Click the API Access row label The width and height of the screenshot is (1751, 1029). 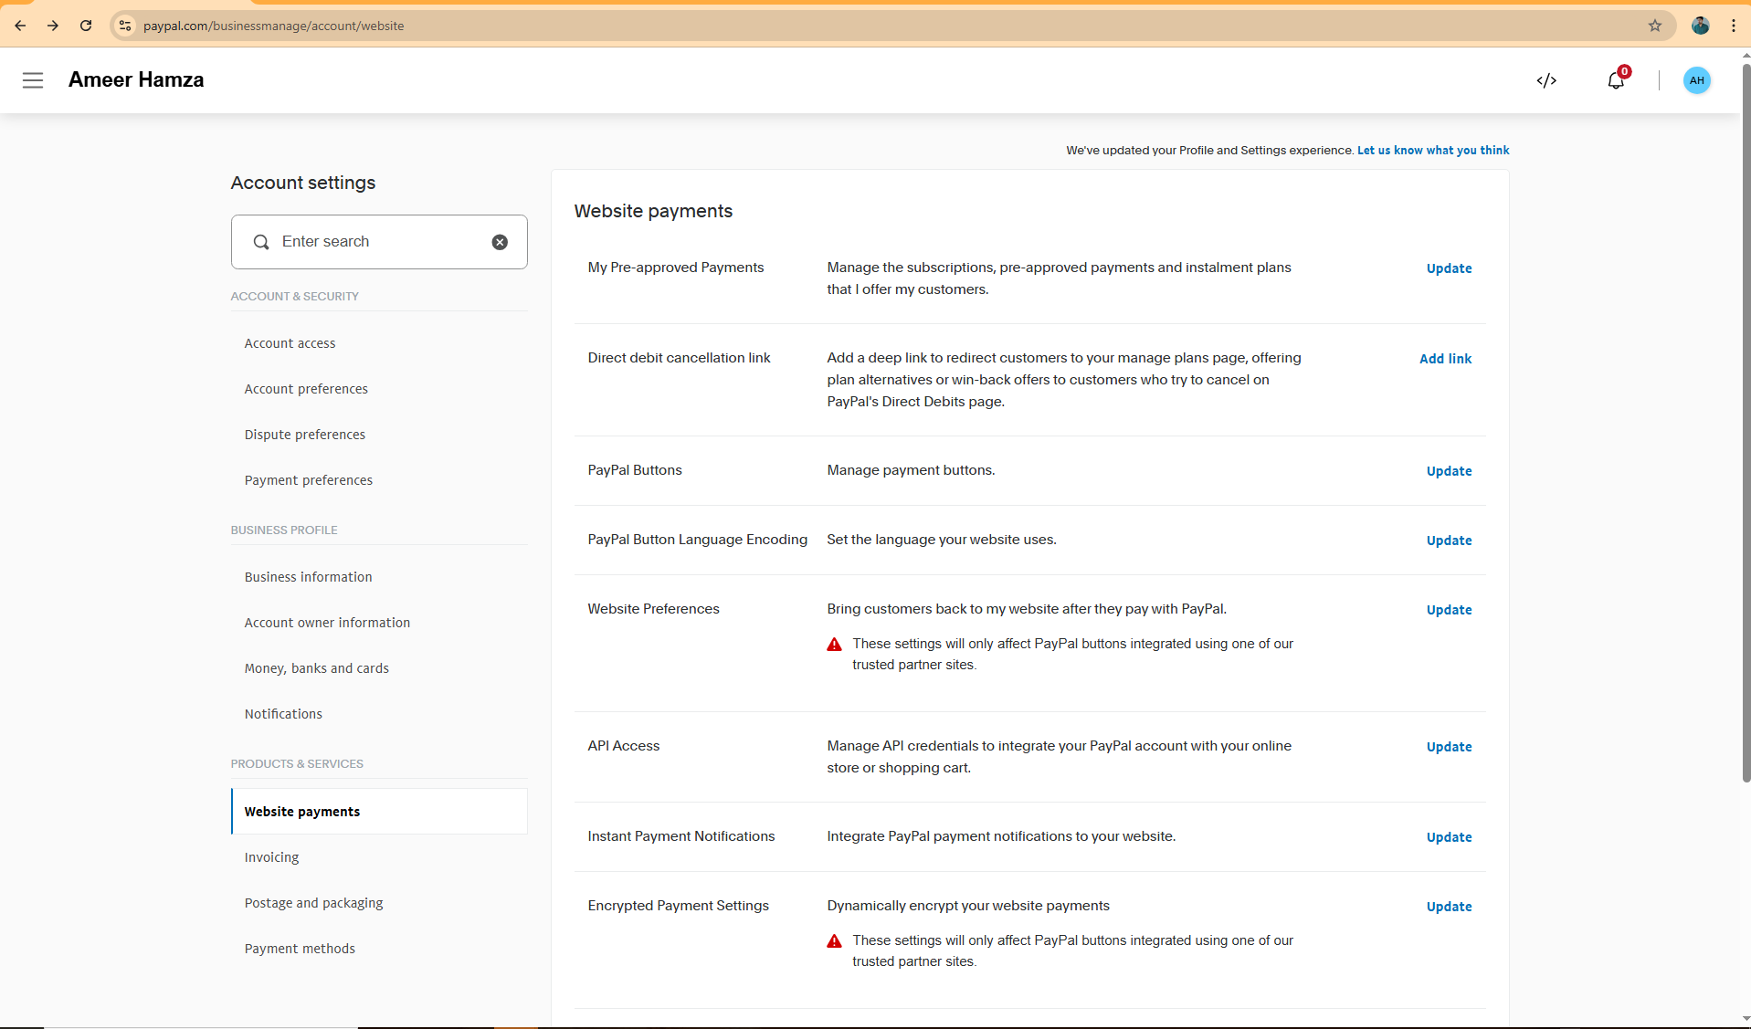point(624,746)
